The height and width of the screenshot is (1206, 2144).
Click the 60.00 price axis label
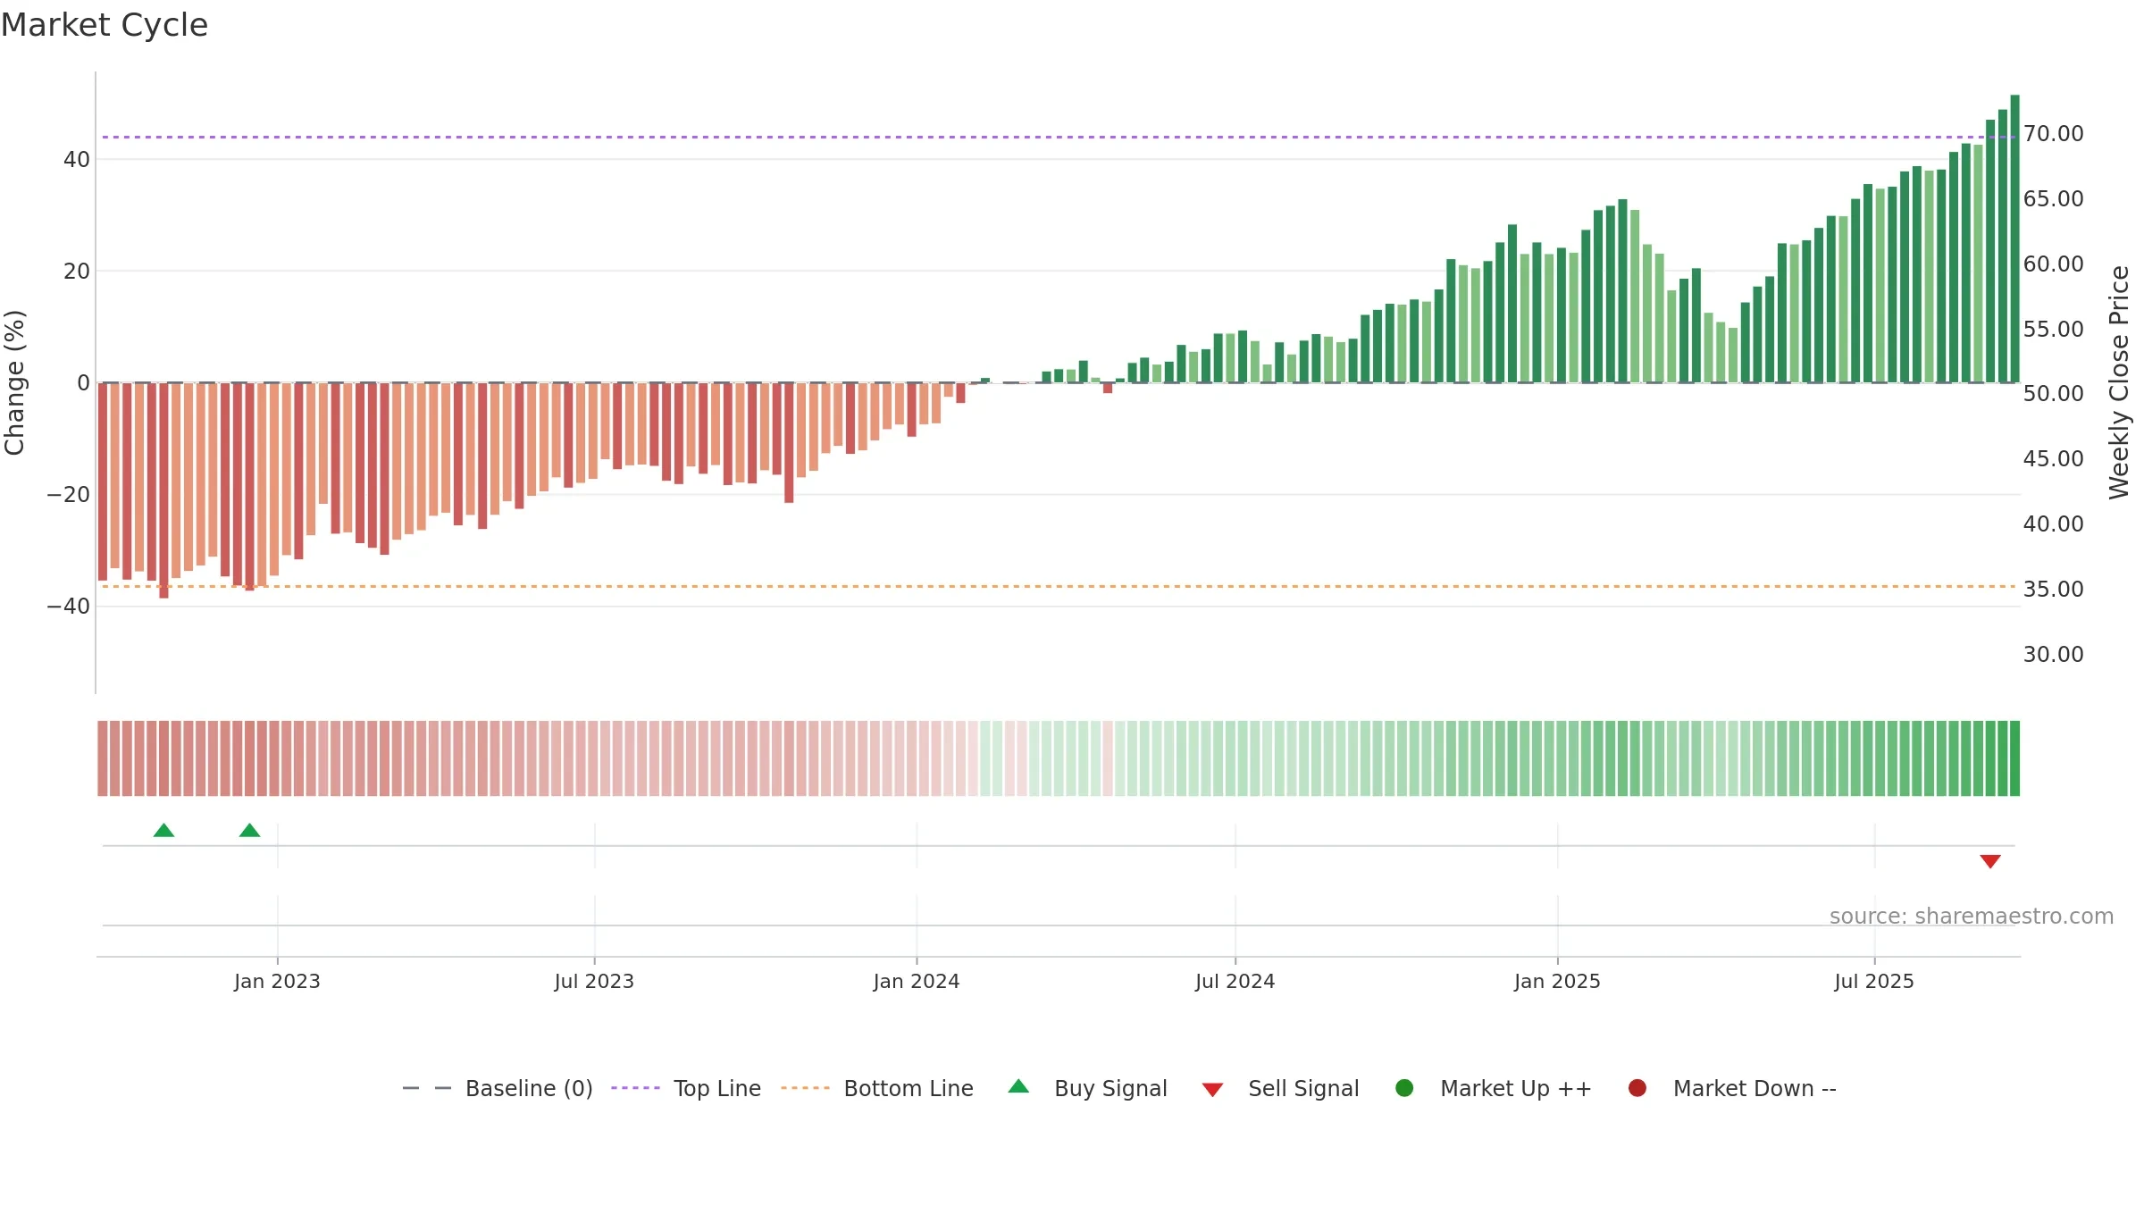point(2053,264)
